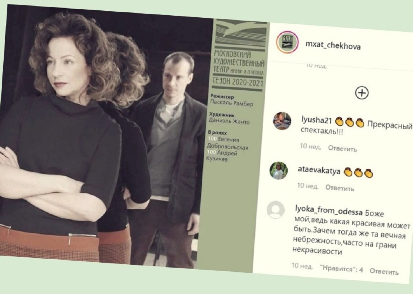The image size is (413, 294).
Task: Click timestamp under ataevakatya's comment
Action: (x=308, y=186)
